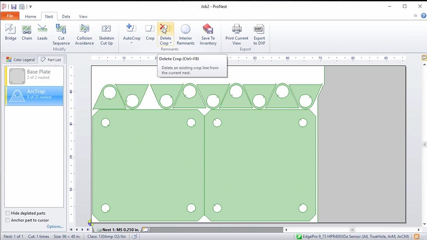
Task: Open Quick Access Toolbar customize arrow
Action: click(30, 7)
